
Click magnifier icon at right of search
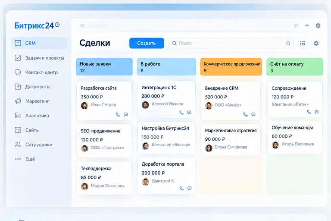288,43
